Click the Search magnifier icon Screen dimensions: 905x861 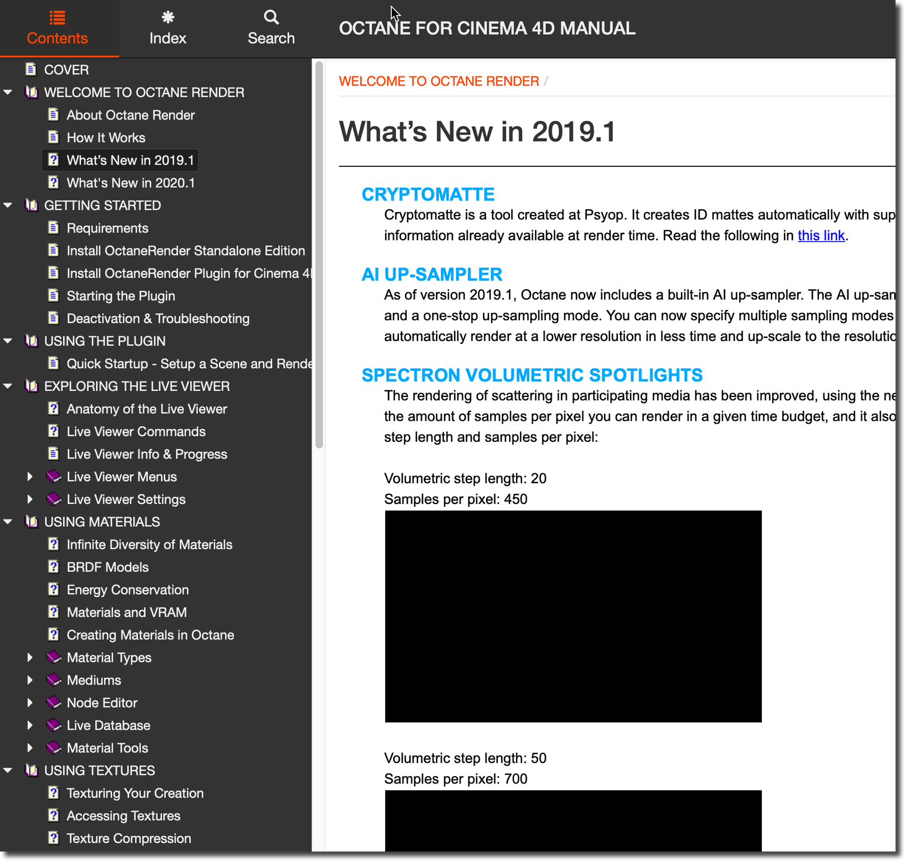[x=271, y=18]
